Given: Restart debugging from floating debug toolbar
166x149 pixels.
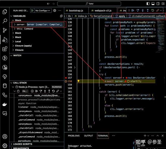Looking at the screenshot, I should pos(153,10).
